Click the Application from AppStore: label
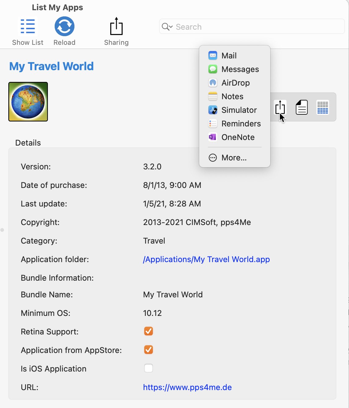This screenshot has height=408, width=349. (x=71, y=350)
